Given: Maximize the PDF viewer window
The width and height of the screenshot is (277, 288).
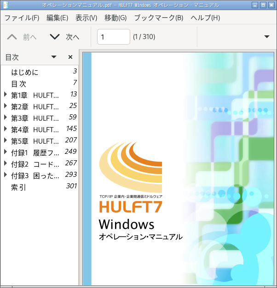Looking at the screenshot, I should pos(263,5).
